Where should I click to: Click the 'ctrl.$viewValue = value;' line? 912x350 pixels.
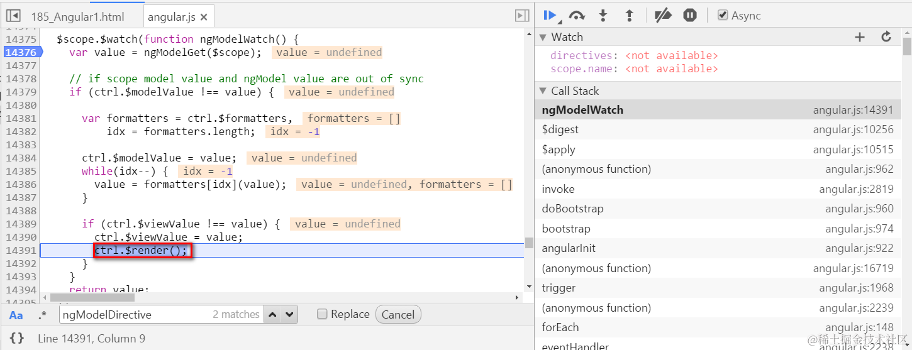(x=168, y=237)
